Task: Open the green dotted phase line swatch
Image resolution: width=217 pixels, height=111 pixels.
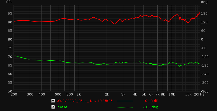Action: pyautogui.click(x=125, y=107)
